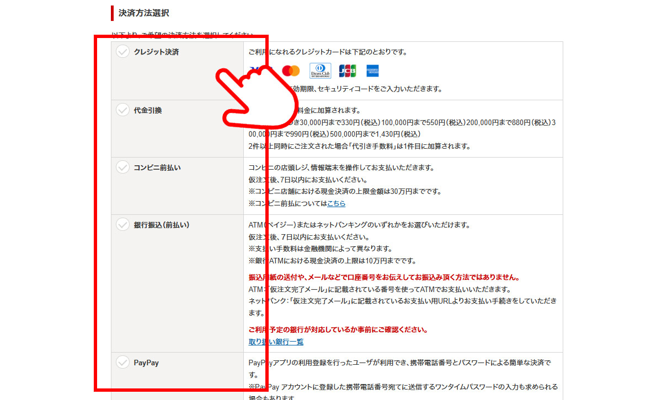This screenshot has width=662, height=400.
Task: Click the クレジット決済 label text
Action: (156, 52)
